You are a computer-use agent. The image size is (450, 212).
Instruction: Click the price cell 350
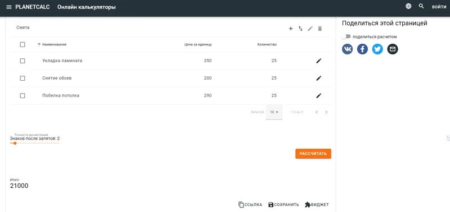pyautogui.click(x=208, y=61)
